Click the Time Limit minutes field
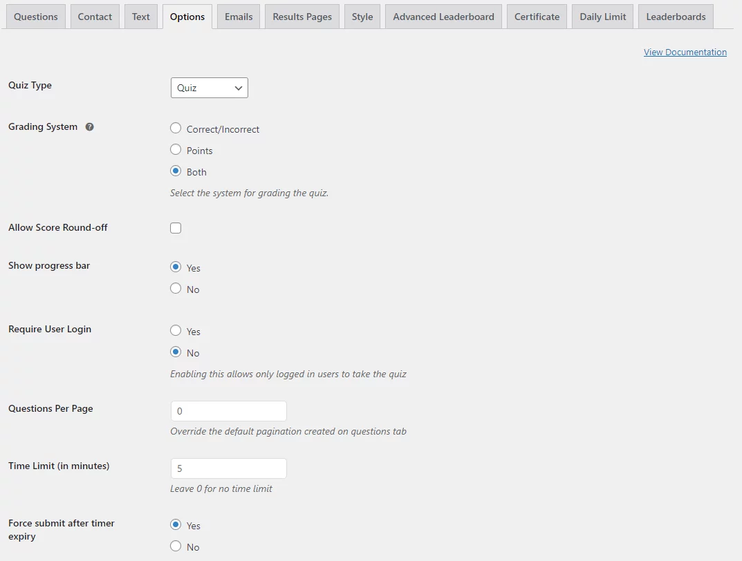Image resolution: width=742 pixels, height=561 pixels. point(228,468)
